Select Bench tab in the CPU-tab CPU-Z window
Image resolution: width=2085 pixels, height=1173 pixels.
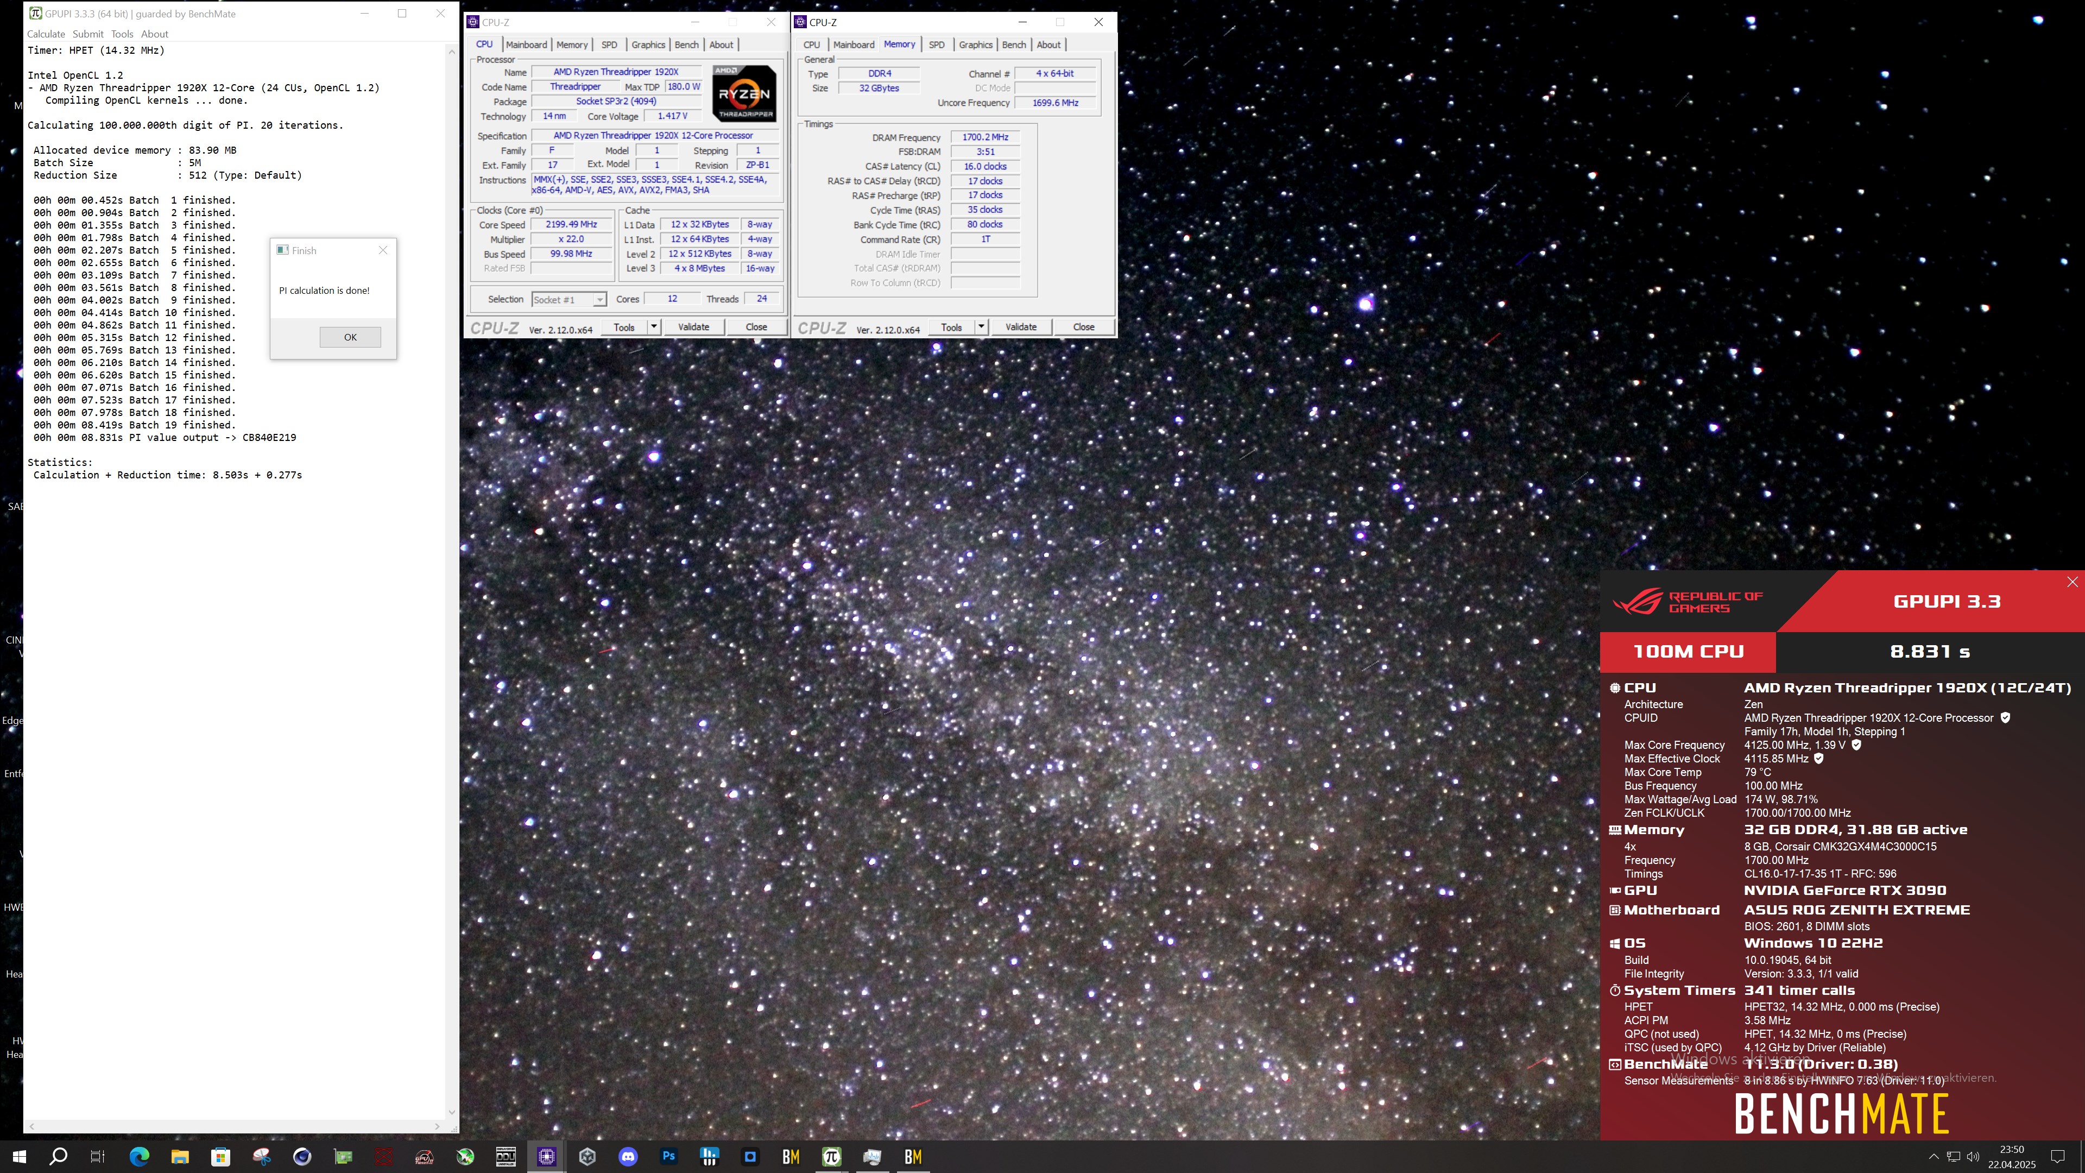click(x=686, y=45)
